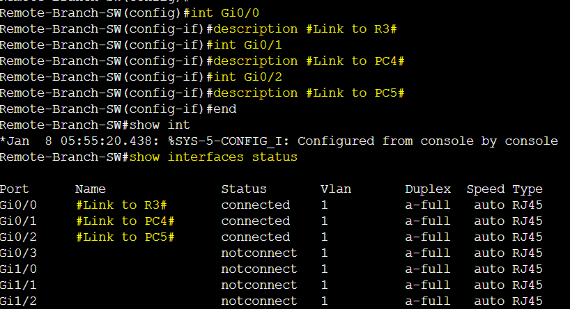The height and width of the screenshot is (309, 570).
Task: Click the connected status for Gi0/1
Action: [256, 221]
